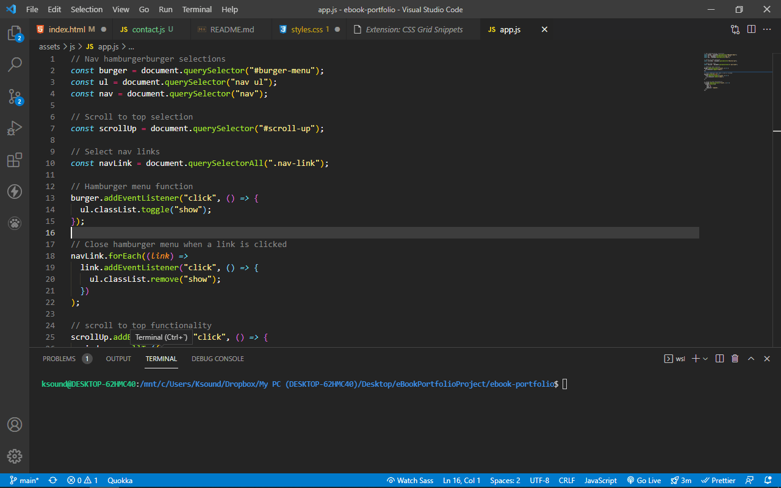Open the Source Control view
Viewport: 781px width, 488px height.
[15, 96]
